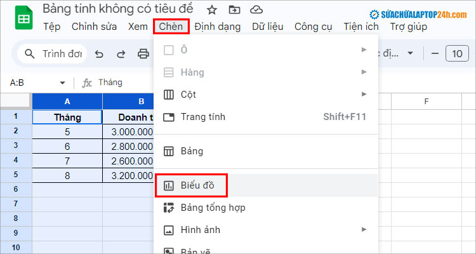
Task: Open the Tiện ích menu
Action: point(361,27)
